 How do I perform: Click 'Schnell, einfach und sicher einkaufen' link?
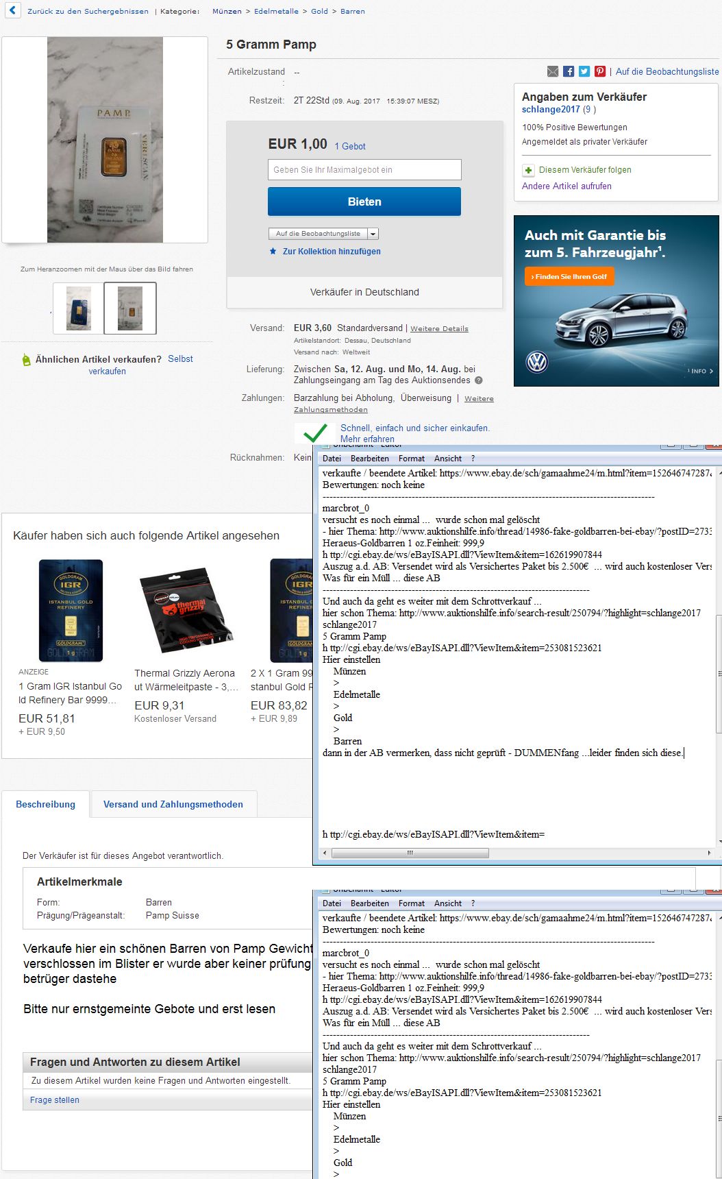[x=415, y=428]
